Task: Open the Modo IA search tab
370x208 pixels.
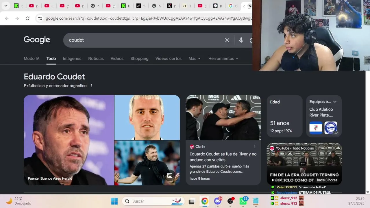Action: click(x=32, y=58)
